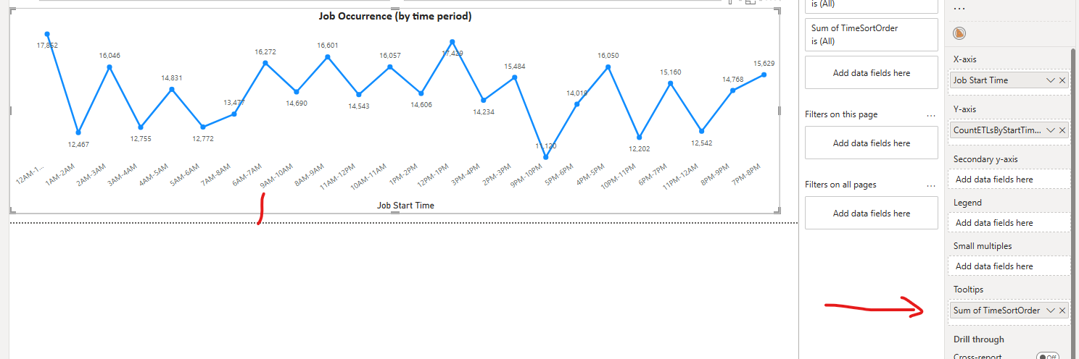
Task: Open ellipsis for Filters on this page
Action: (931, 115)
